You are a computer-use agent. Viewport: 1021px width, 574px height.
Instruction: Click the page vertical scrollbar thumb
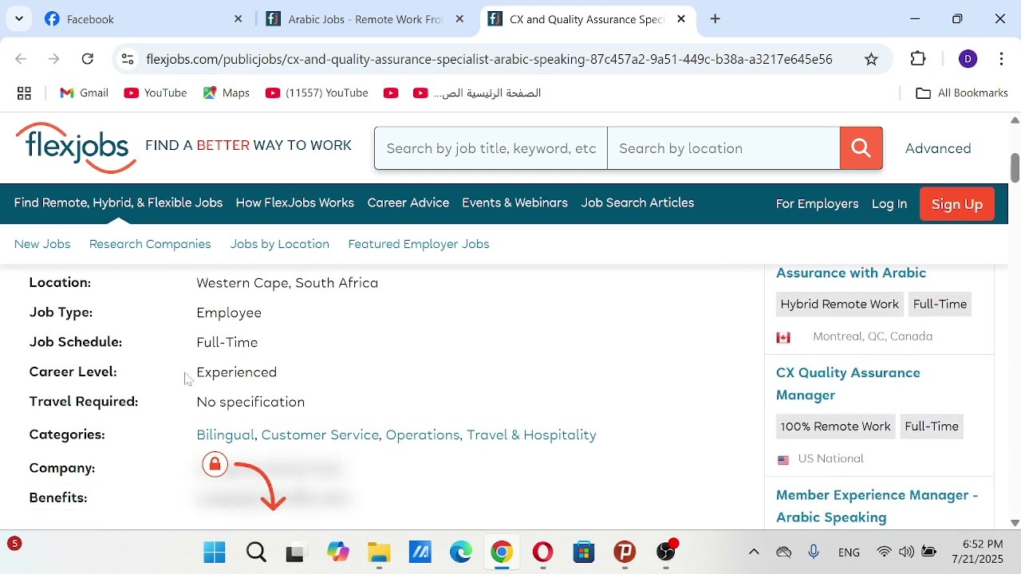1015,167
